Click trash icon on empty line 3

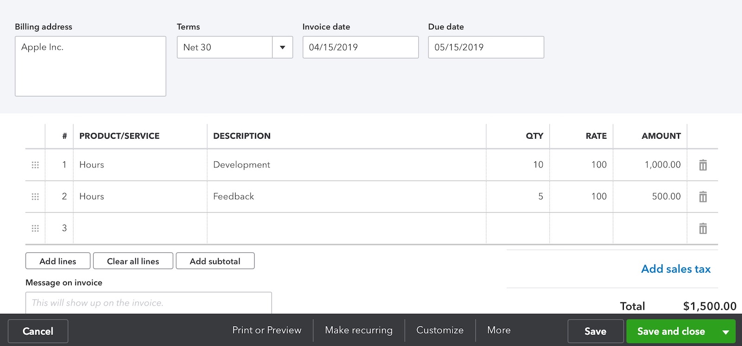pos(703,228)
